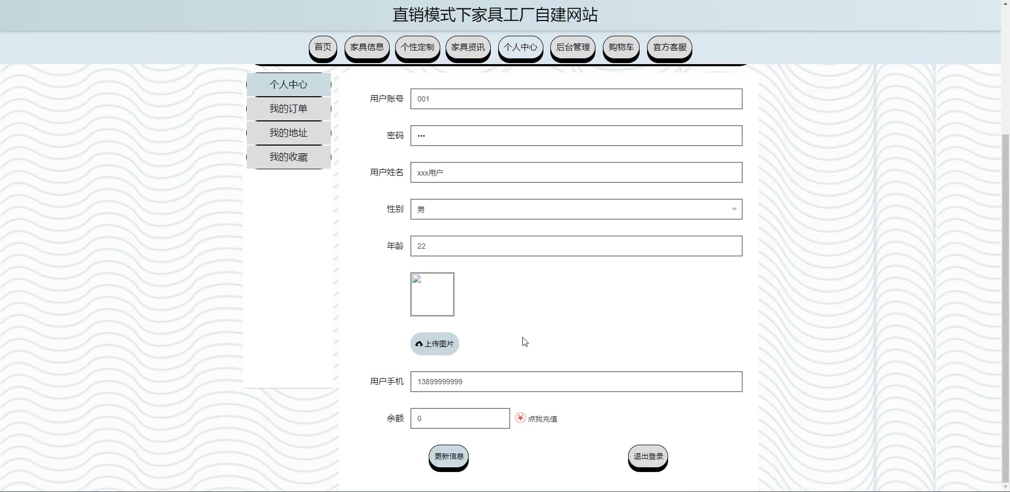Click the cloud upload icon
Screen dimensions: 1010x492
pos(419,344)
